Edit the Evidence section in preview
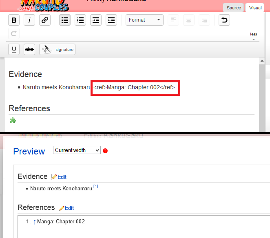The height and width of the screenshot is (238, 270). [62, 177]
